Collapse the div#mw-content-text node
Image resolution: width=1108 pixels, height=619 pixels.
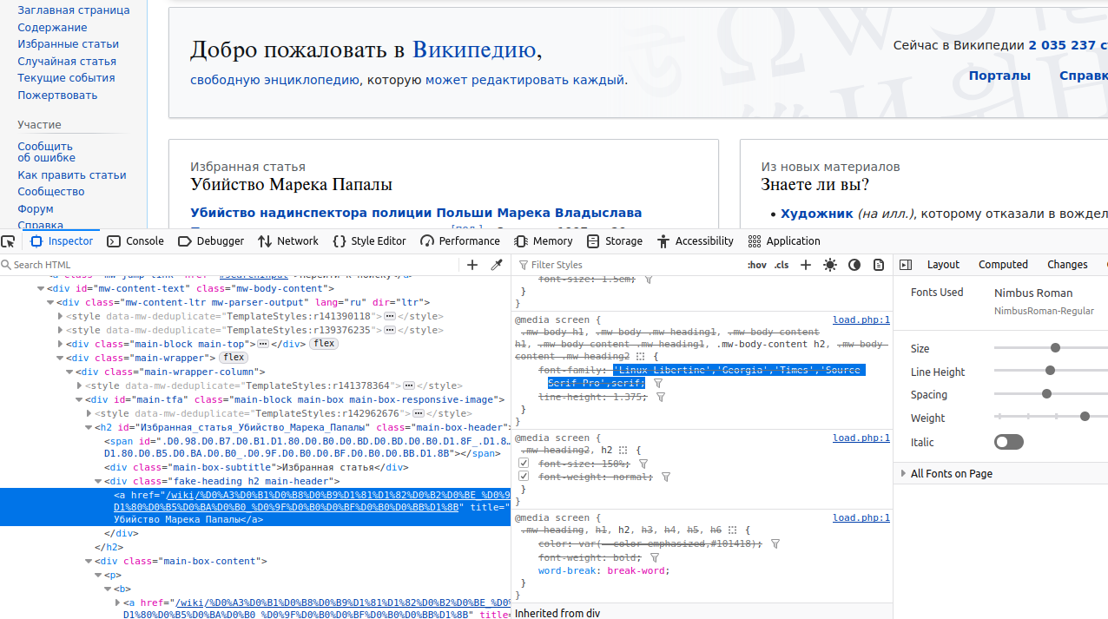pos(41,288)
